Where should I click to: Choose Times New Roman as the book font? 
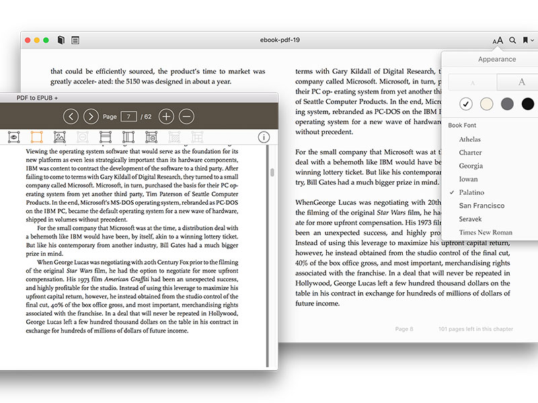[x=486, y=232]
